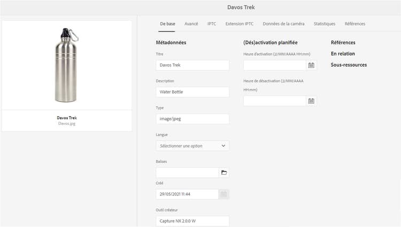
Task: Switch to the Références tab
Action: [355, 24]
